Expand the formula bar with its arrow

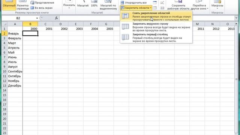(x=236, y=18)
